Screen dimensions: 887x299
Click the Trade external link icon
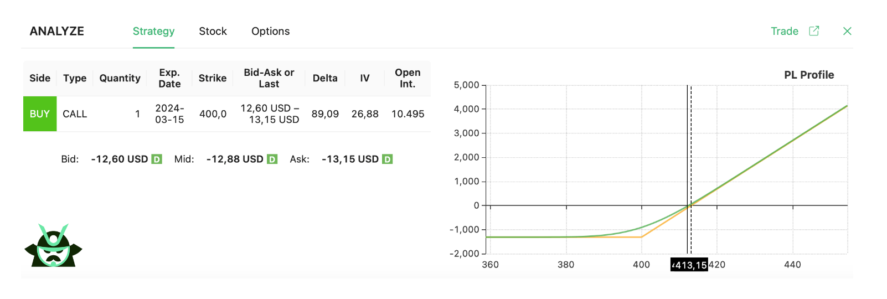(814, 31)
